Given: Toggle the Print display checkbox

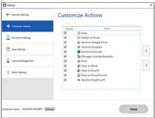Looking at the screenshot, I should click(65, 61).
